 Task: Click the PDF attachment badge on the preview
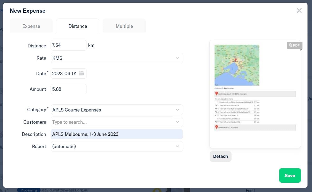pos(294,45)
